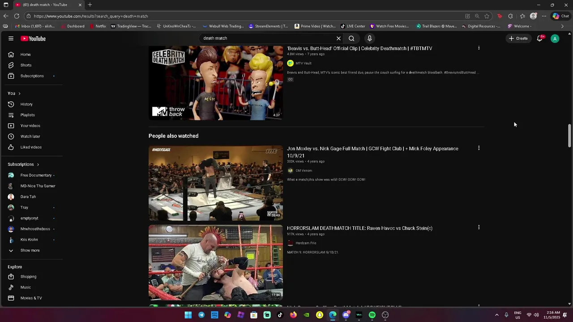Open options menu for Beavis vs. Butt-Head video
Viewport: 573px width, 322px height.
479,48
